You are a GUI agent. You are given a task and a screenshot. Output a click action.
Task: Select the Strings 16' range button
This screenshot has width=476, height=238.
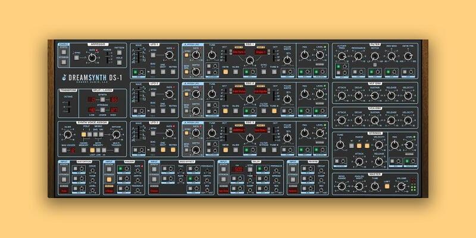351,146
